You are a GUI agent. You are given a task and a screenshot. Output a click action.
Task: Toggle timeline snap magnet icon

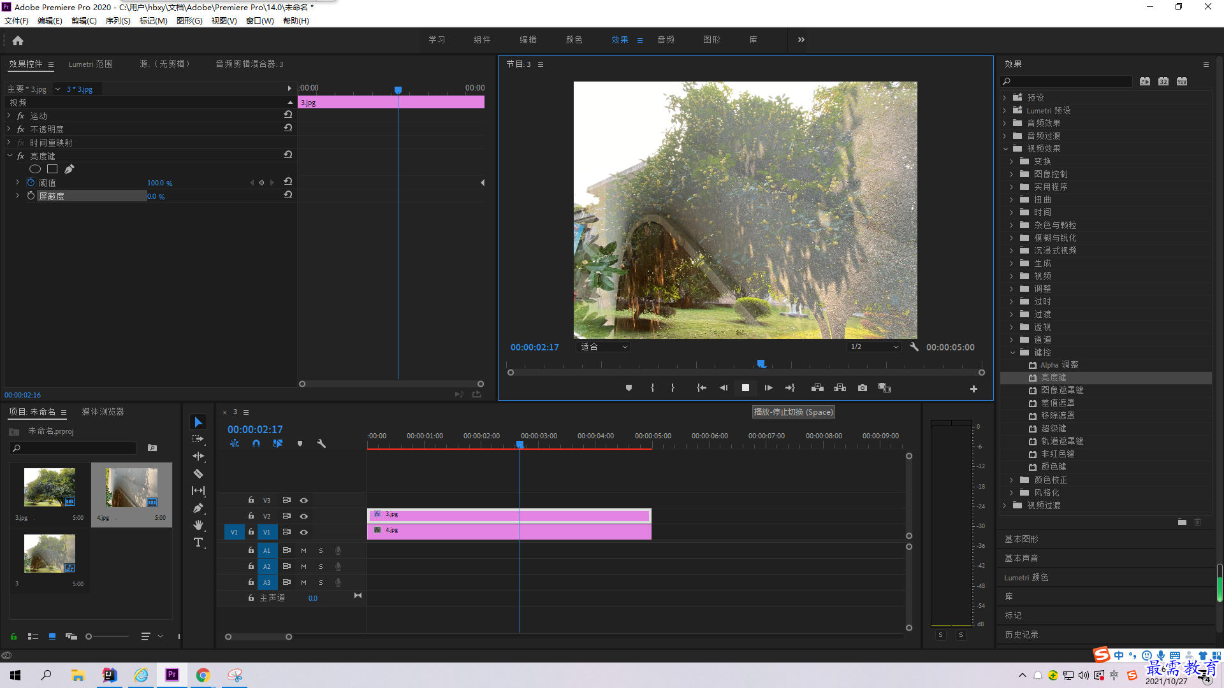click(x=256, y=443)
